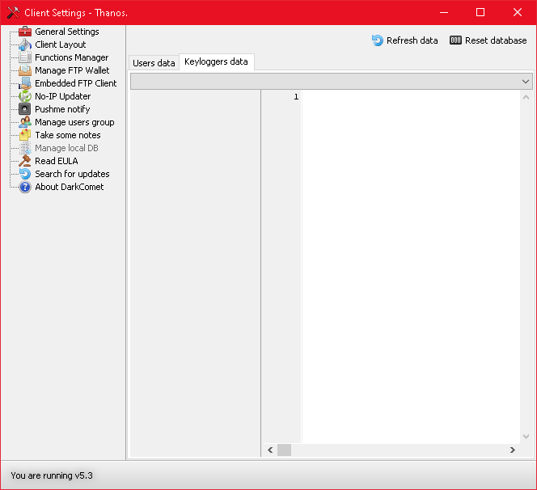Viewport: 537px width, 490px height.
Task: Click the vertical scrollbar down arrow
Action: coord(526,436)
